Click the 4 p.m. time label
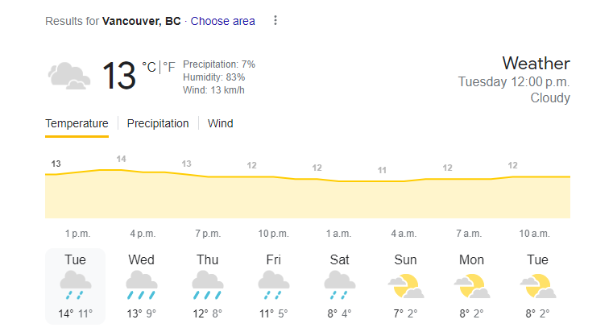The image size is (613, 336). coord(143,234)
